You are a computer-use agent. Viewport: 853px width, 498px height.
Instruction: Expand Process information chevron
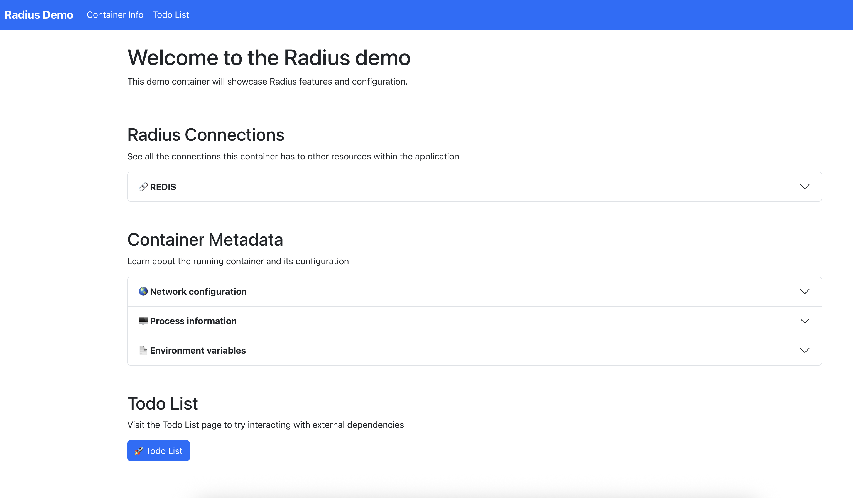(805, 321)
